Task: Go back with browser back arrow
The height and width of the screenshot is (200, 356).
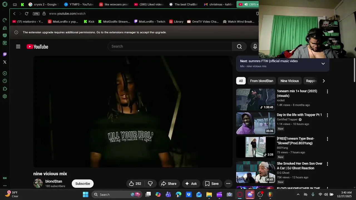Action: (x=14, y=14)
